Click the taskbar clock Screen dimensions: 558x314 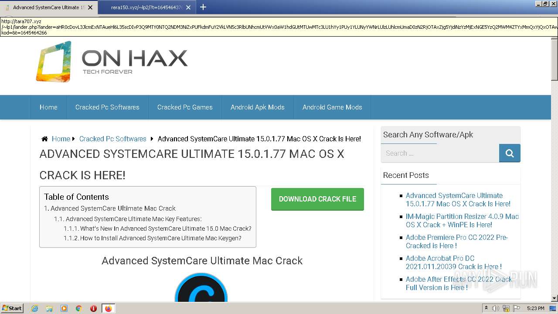[535, 308]
